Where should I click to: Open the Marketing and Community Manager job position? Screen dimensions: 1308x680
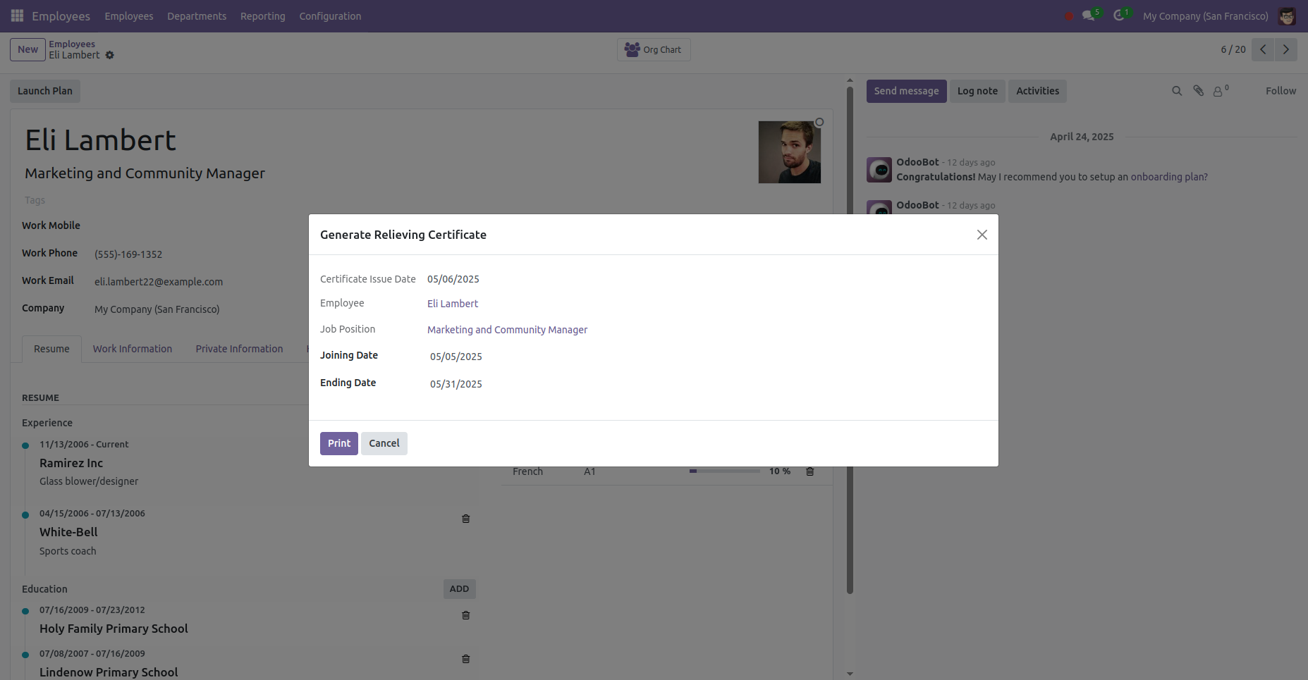tap(507, 329)
